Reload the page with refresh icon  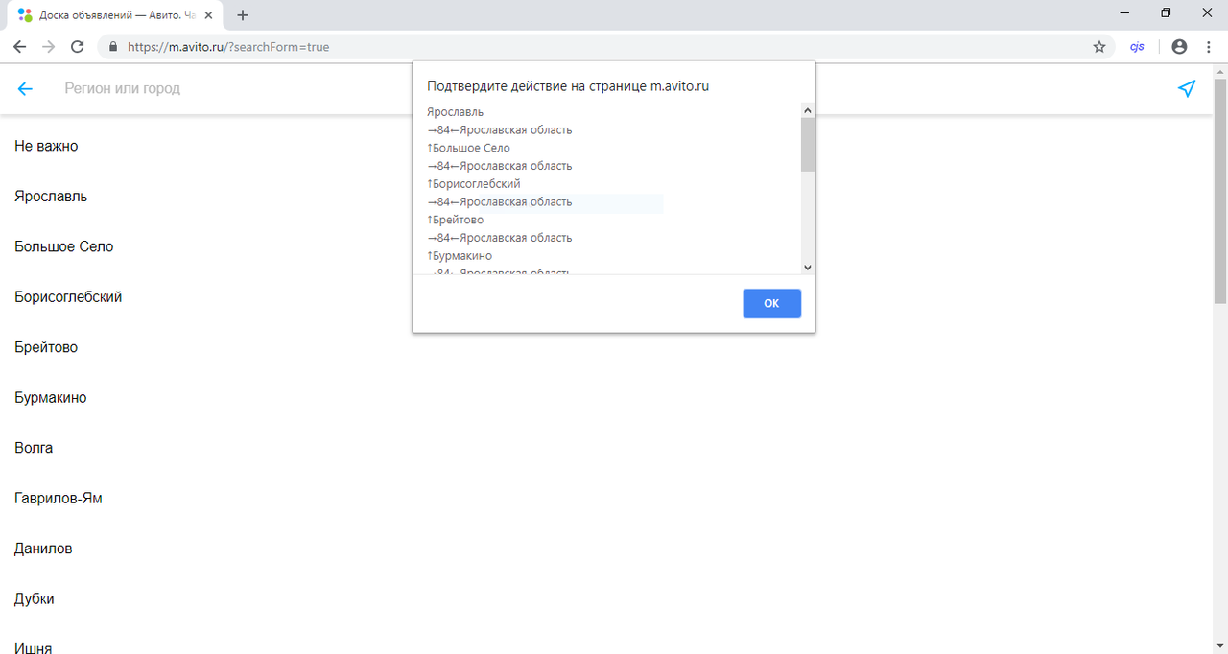click(x=78, y=46)
